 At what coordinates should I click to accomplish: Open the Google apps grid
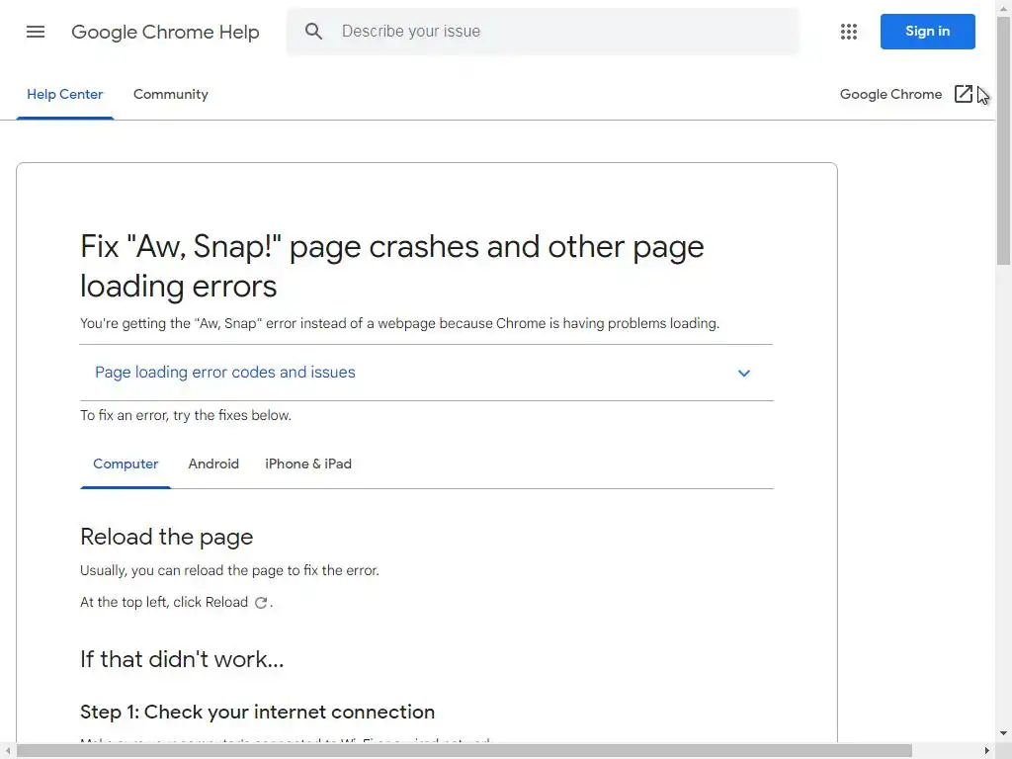point(849,32)
